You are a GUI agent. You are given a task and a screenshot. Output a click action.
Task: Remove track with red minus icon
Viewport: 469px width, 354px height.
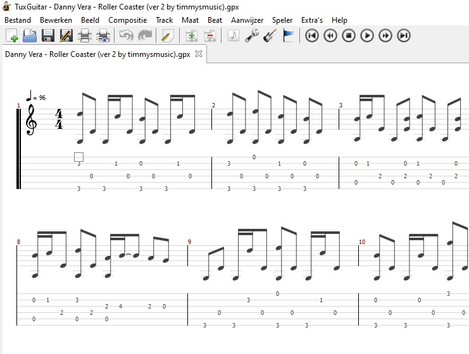click(210, 35)
